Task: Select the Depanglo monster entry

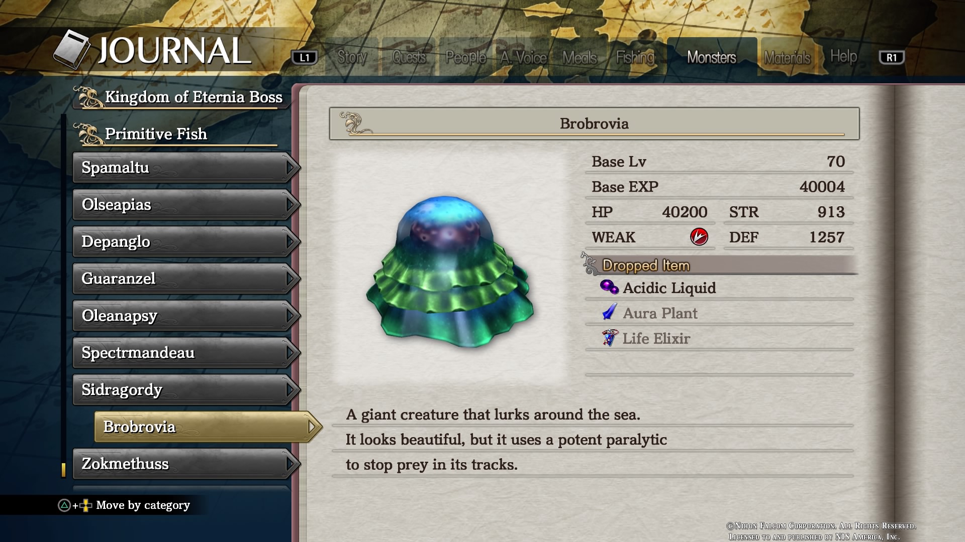Action: [185, 242]
